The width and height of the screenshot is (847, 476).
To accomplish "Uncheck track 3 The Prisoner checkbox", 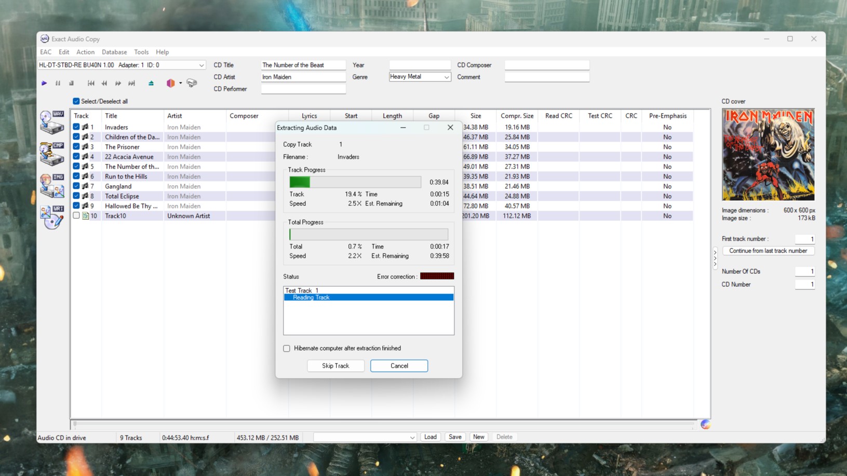I will click(76, 147).
